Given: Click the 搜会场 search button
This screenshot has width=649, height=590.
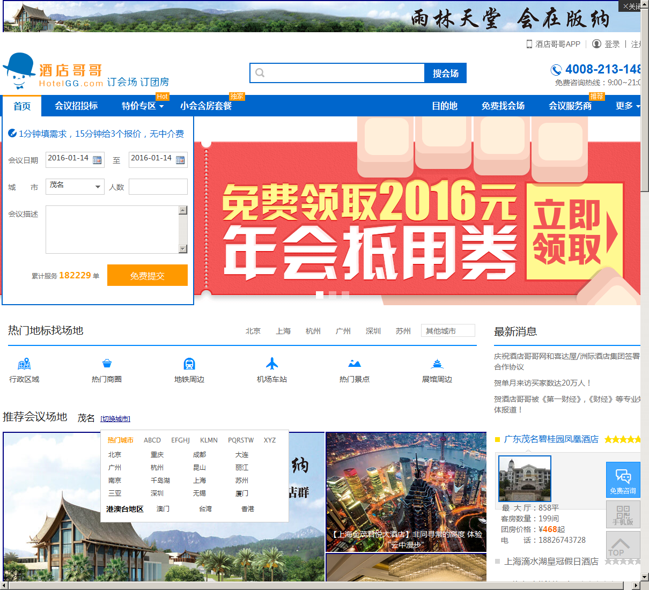Looking at the screenshot, I should click(x=445, y=73).
